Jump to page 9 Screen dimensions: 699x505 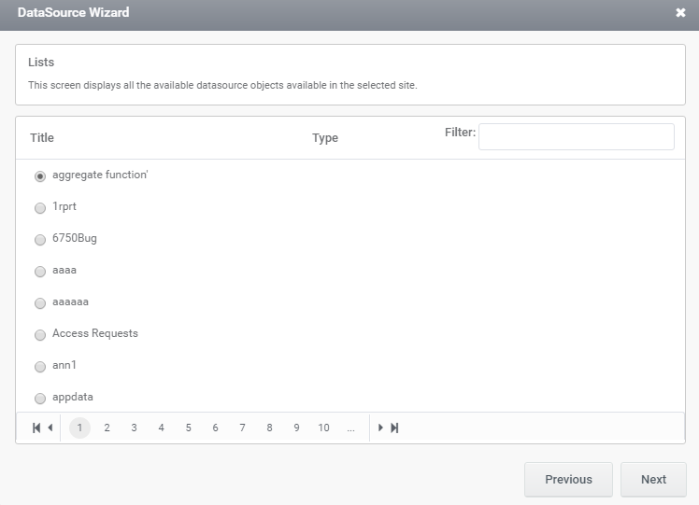[296, 428]
